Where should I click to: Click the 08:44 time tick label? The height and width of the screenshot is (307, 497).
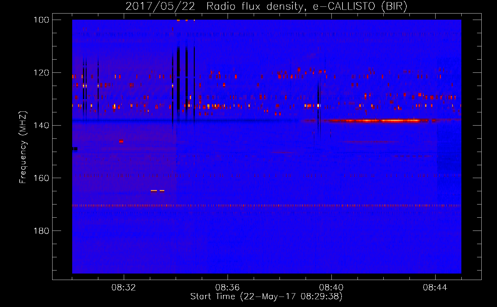(435, 288)
